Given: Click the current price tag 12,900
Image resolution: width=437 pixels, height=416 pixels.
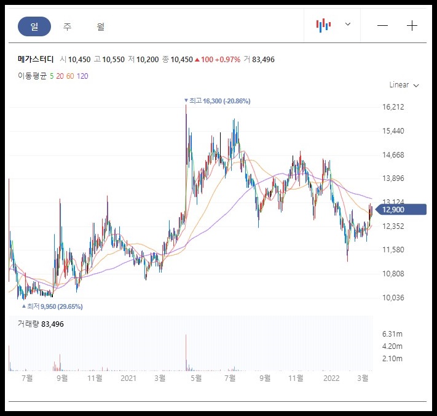Looking at the screenshot, I should click(x=401, y=209).
